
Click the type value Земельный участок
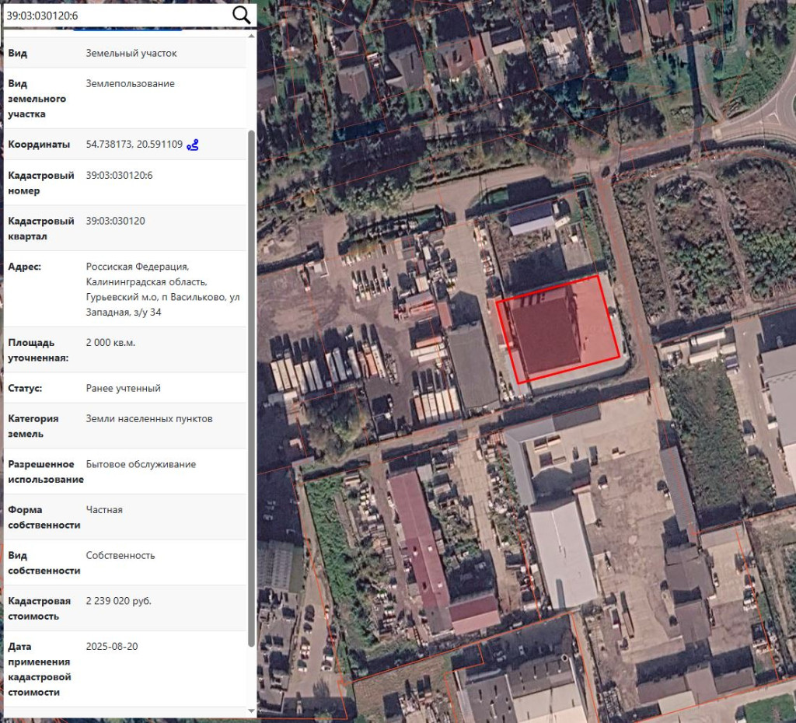[x=131, y=54]
